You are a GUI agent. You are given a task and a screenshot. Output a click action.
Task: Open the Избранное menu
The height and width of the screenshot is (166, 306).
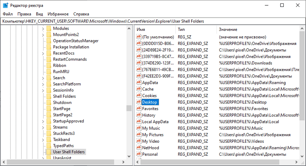58,14
